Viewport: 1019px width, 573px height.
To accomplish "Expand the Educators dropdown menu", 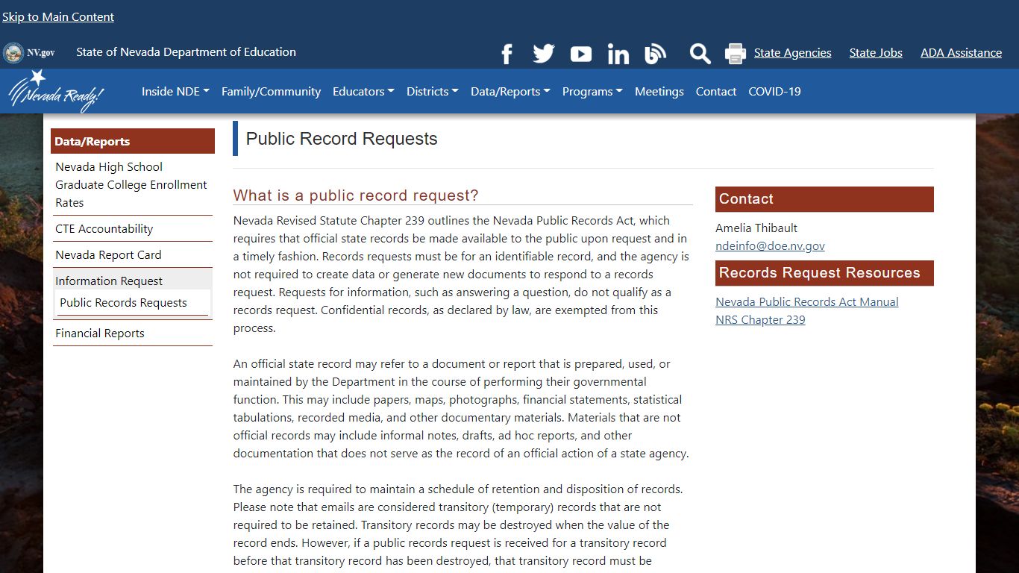I will [x=363, y=91].
